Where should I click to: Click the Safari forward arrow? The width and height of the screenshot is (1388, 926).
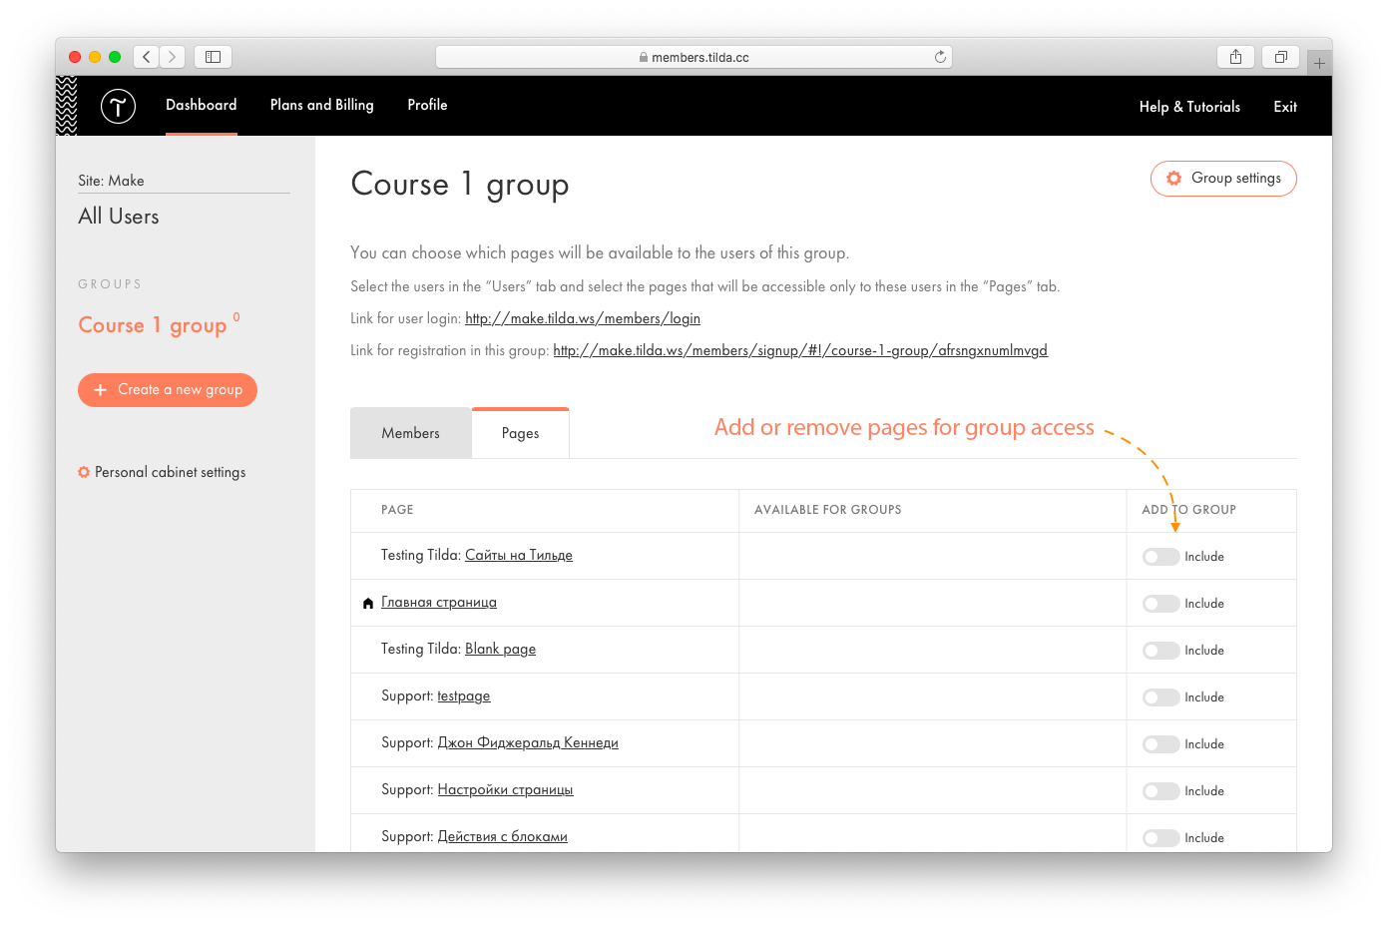click(172, 57)
